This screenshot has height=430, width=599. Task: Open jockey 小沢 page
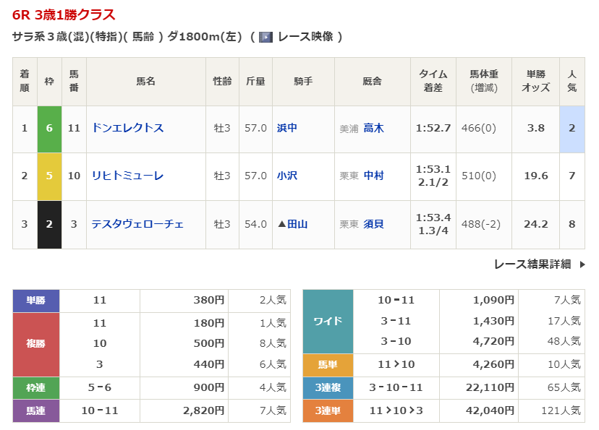[287, 176]
